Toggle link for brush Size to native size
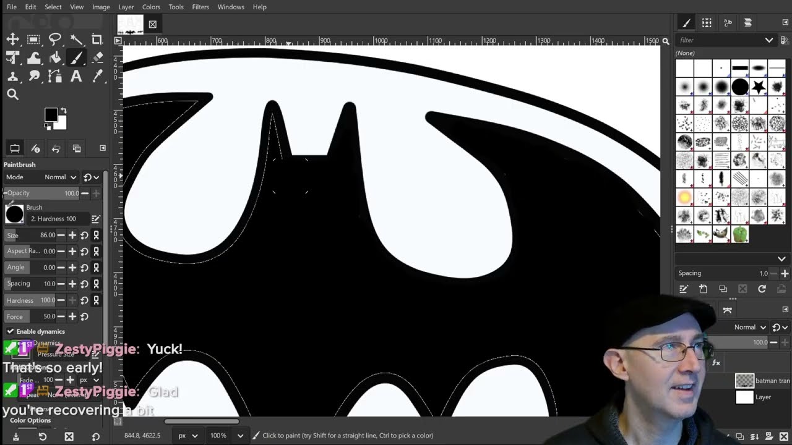Viewport: 792px width, 445px height. [x=96, y=235]
